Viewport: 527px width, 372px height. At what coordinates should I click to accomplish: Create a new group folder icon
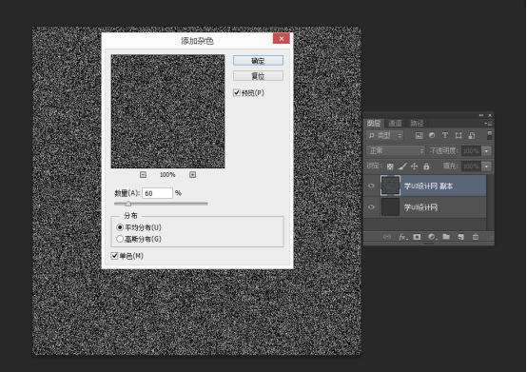point(446,237)
